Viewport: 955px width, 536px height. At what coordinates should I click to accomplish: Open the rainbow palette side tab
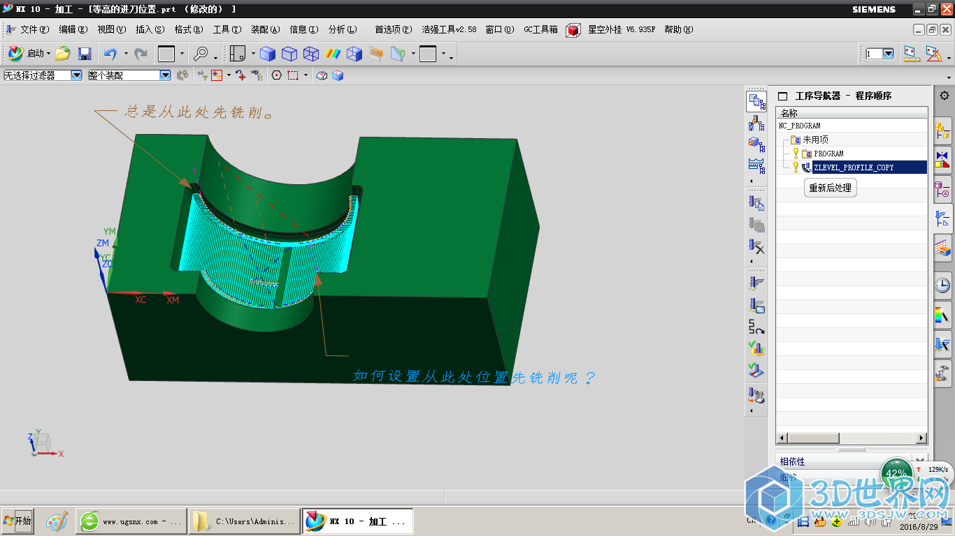click(942, 314)
